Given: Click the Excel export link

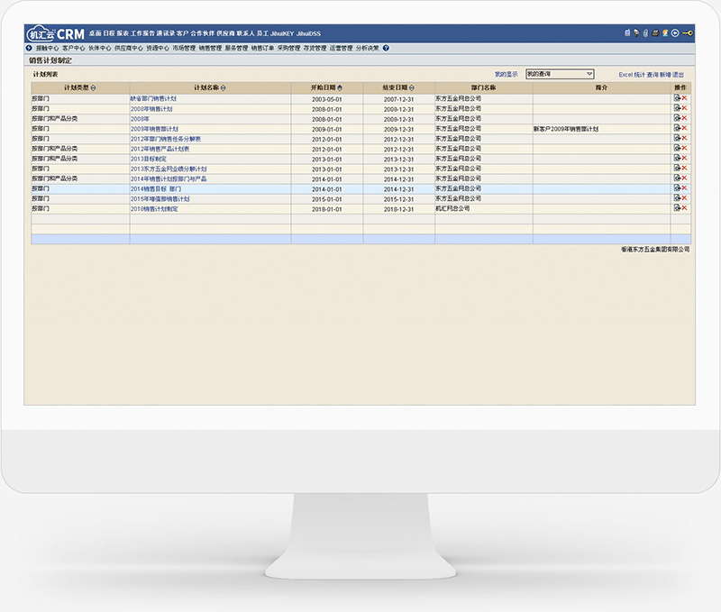Looking at the screenshot, I should coord(626,74).
